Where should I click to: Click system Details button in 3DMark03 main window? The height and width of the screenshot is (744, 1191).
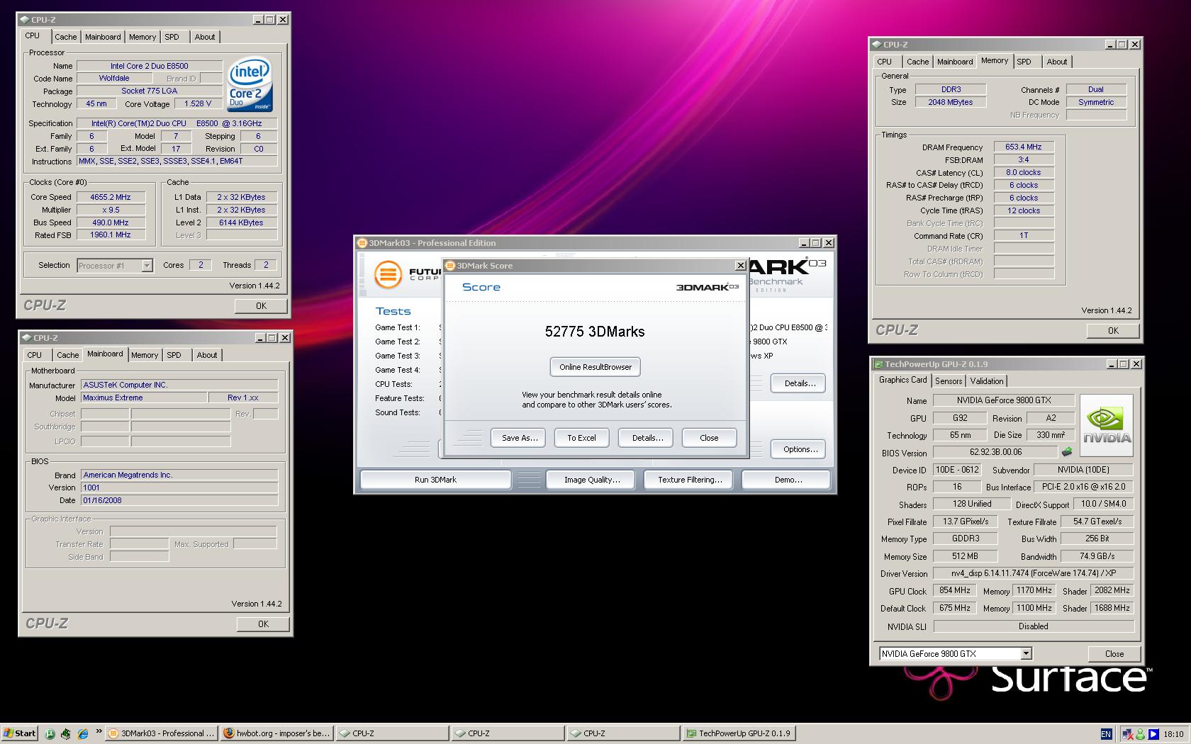(x=800, y=383)
